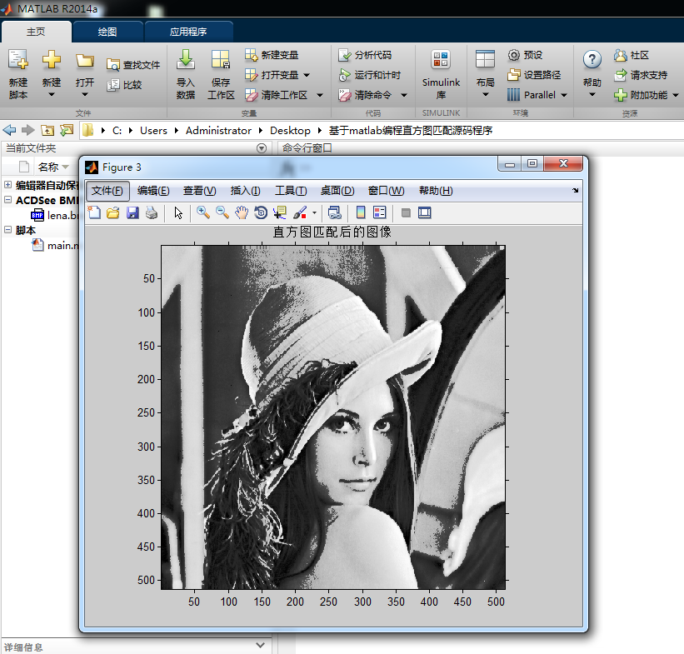Click Compare (比较) in the ribbon
The width and height of the screenshot is (684, 654).
pos(124,85)
